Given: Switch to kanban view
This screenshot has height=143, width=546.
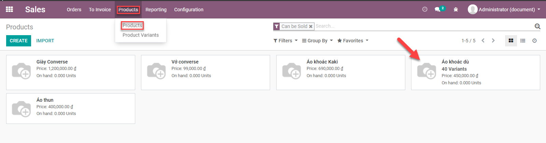Looking at the screenshot, I should click(511, 41).
